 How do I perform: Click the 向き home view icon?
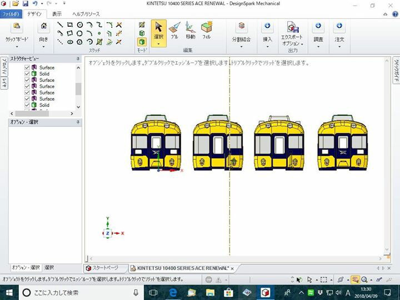pos(44,26)
